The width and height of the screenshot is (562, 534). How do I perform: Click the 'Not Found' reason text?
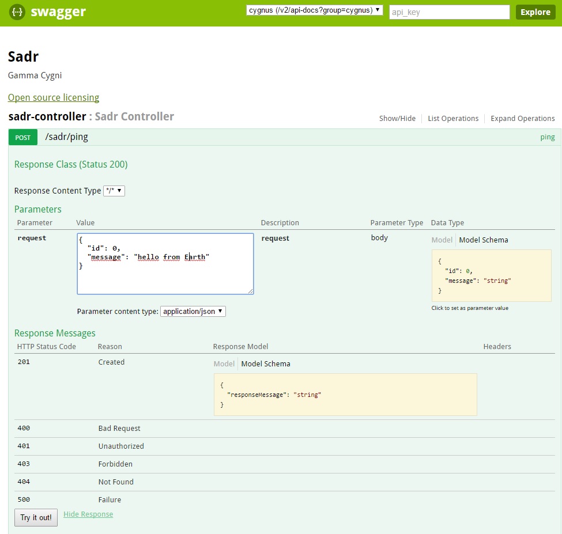coord(116,482)
